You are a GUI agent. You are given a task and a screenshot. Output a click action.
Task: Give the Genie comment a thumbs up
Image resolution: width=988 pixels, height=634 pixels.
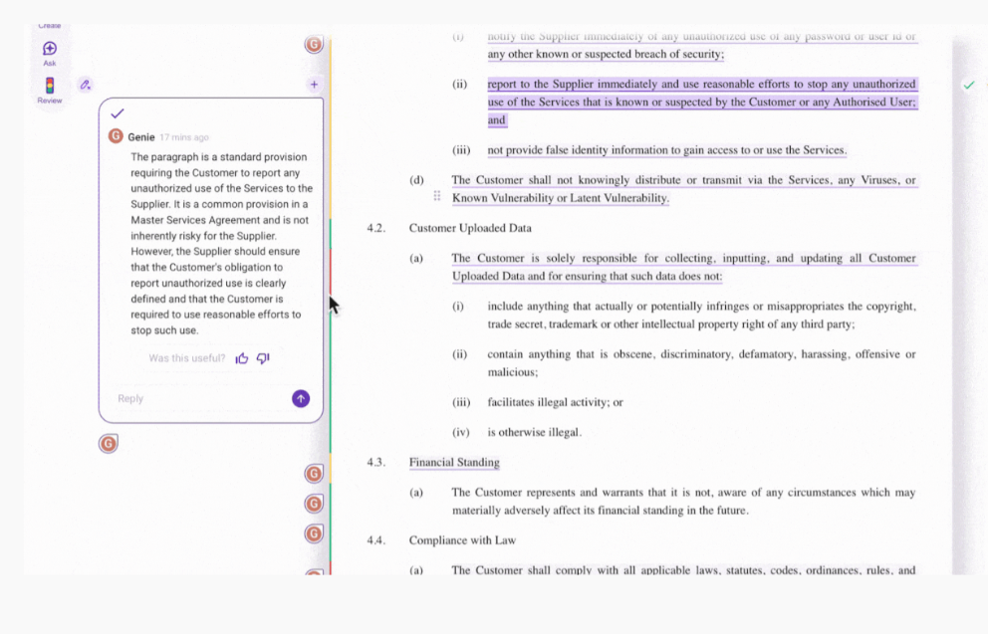click(x=242, y=358)
